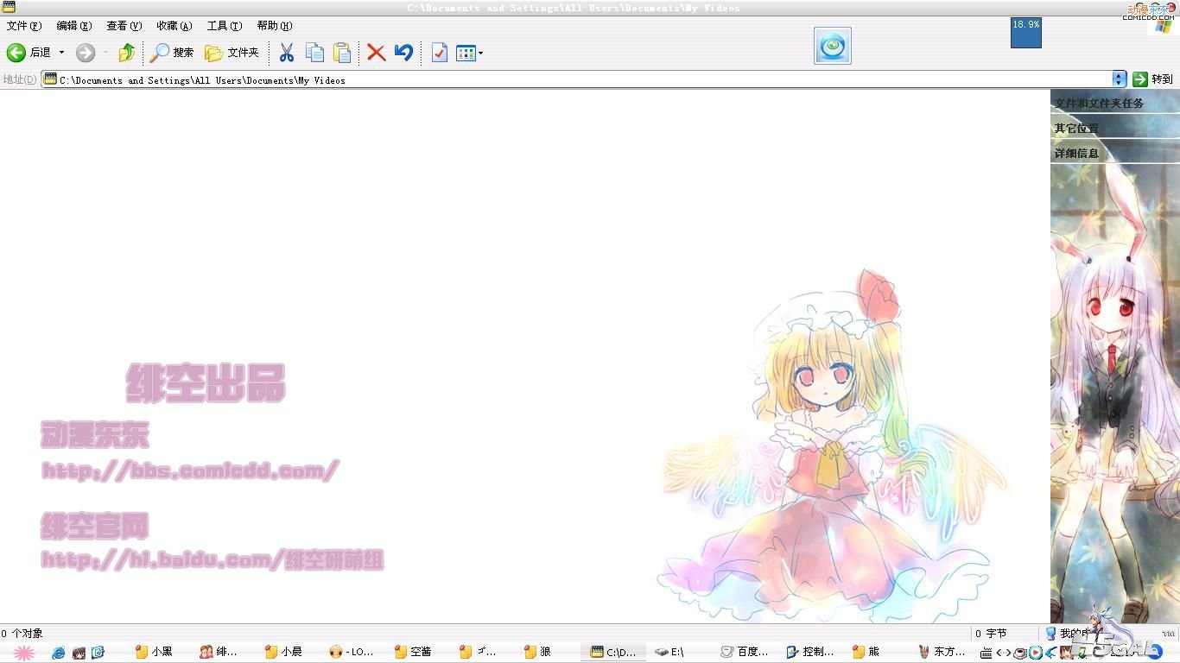Image resolution: width=1180 pixels, height=663 pixels.
Task: Click the anime face quick launch icon
Action: pyautogui.click(x=79, y=653)
